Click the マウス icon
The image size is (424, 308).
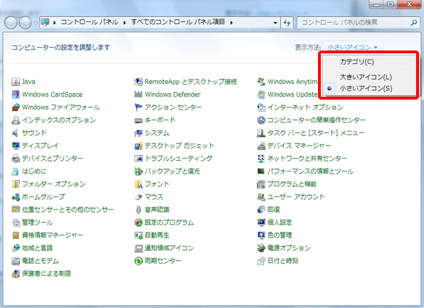139,197
